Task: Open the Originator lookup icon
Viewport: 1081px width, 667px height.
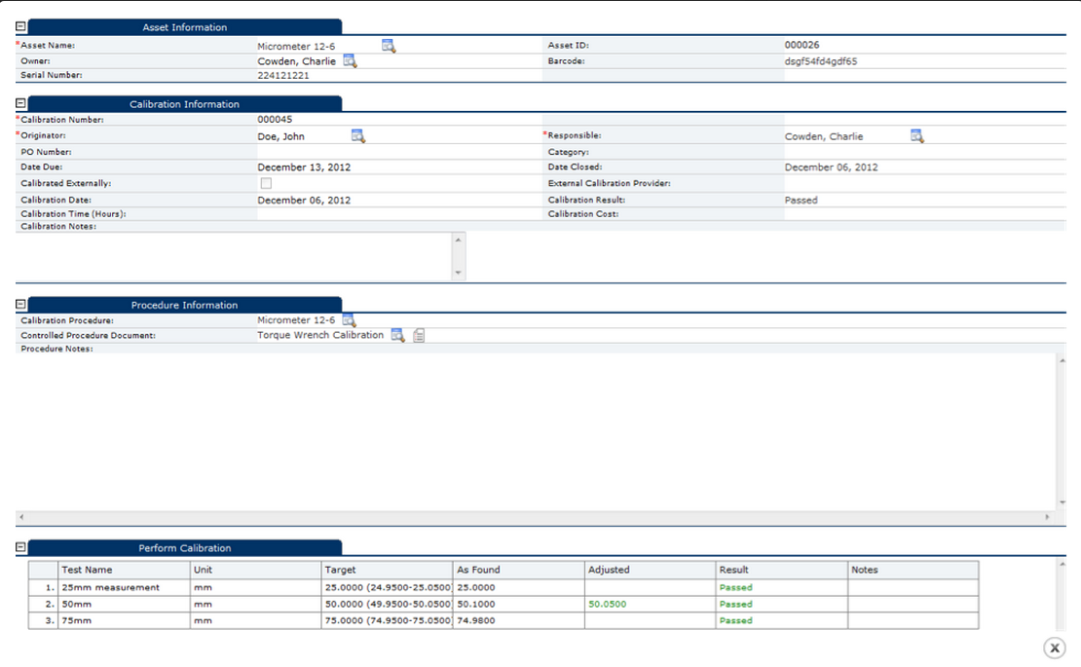Action: 357,135
